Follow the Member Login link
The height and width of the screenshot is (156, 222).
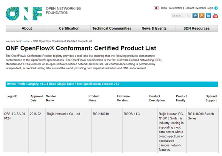click(205, 8)
